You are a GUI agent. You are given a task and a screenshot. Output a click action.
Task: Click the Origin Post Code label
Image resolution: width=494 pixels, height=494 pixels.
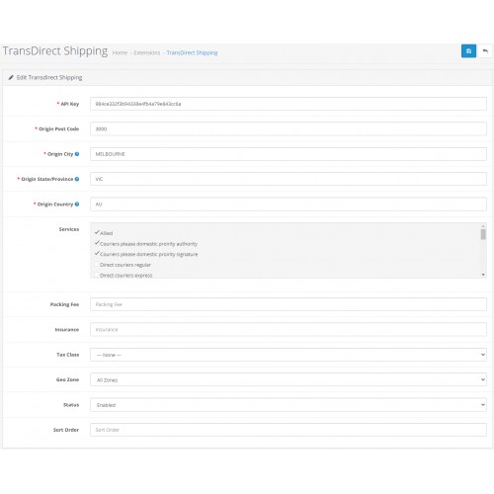coord(58,128)
